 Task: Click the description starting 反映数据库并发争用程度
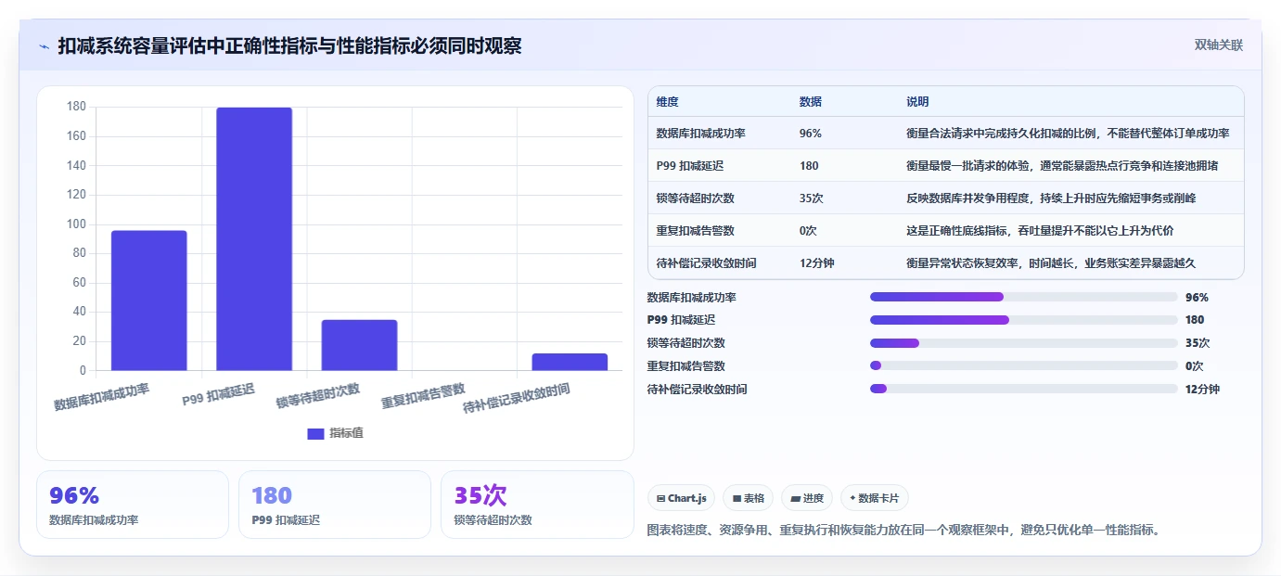point(1051,198)
